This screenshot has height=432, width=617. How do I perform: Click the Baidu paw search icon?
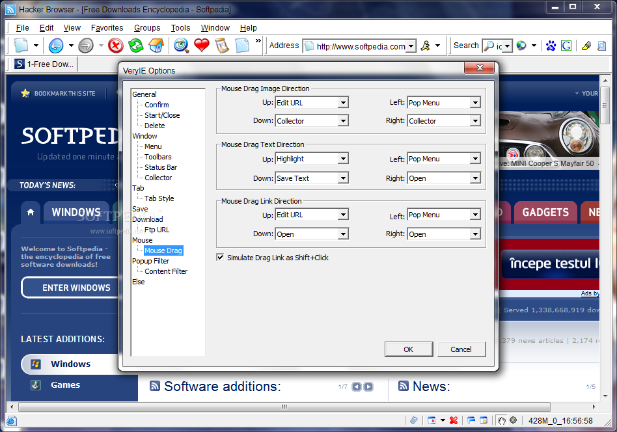(x=551, y=46)
